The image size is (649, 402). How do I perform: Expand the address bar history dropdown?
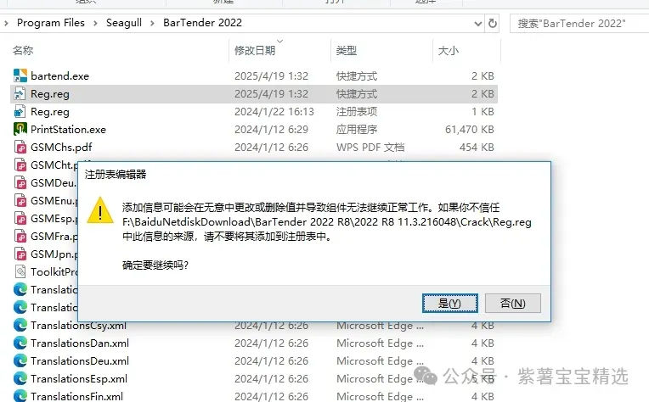click(x=478, y=24)
